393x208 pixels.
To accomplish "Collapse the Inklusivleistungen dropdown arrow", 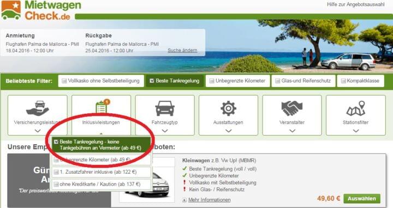I will click(x=101, y=134).
